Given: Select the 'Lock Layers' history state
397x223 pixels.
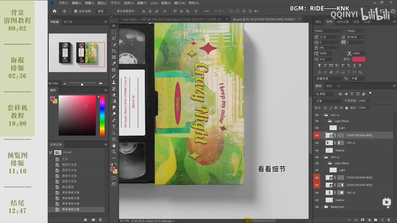Looking at the screenshot, I should coord(68,187).
